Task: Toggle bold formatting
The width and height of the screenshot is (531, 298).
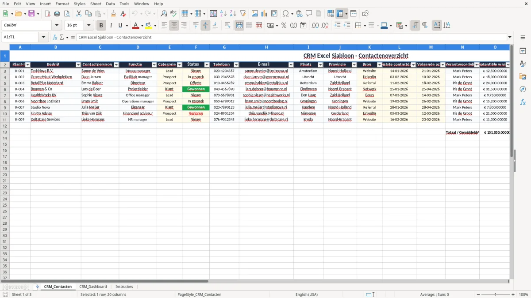Action: point(101,26)
